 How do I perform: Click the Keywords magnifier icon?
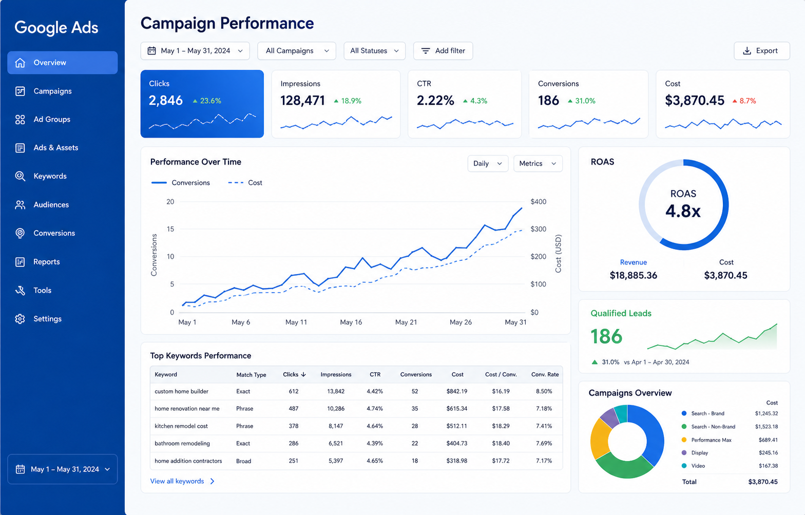pyautogui.click(x=20, y=176)
